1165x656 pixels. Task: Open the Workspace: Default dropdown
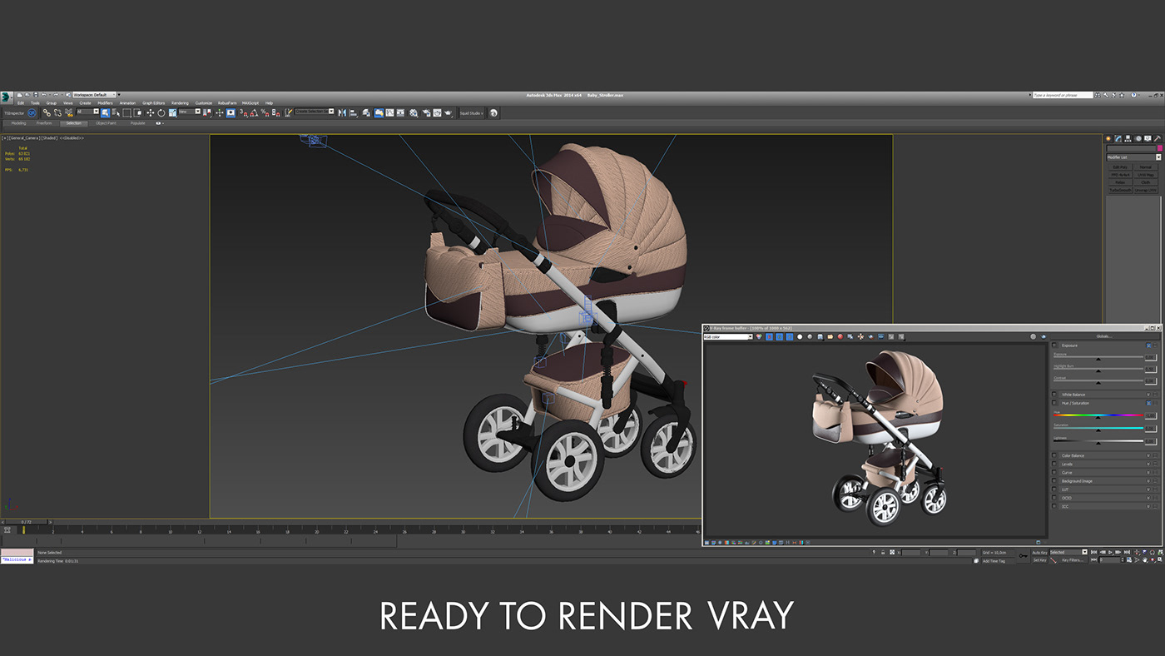click(94, 95)
